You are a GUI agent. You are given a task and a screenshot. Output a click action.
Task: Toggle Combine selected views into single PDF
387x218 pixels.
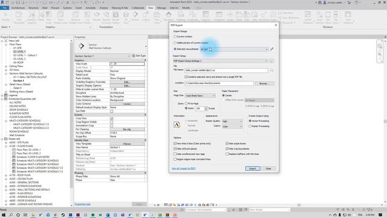click(x=186, y=77)
